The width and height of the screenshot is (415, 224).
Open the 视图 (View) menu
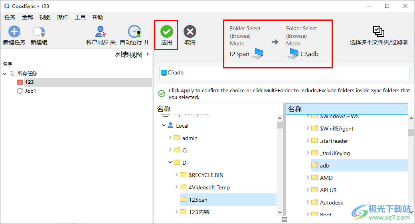click(x=45, y=17)
